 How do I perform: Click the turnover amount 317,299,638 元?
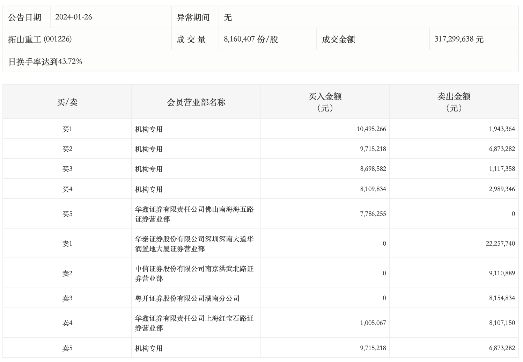tap(459, 39)
